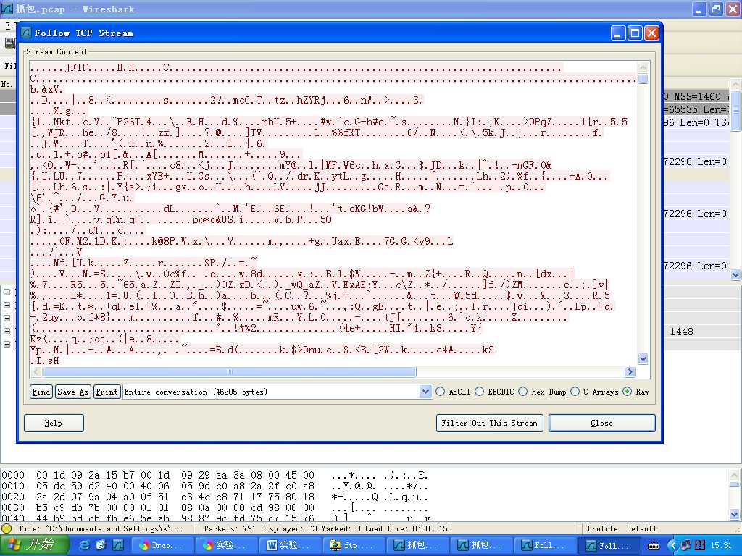Click the JFIF line in the stream content

point(296,67)
